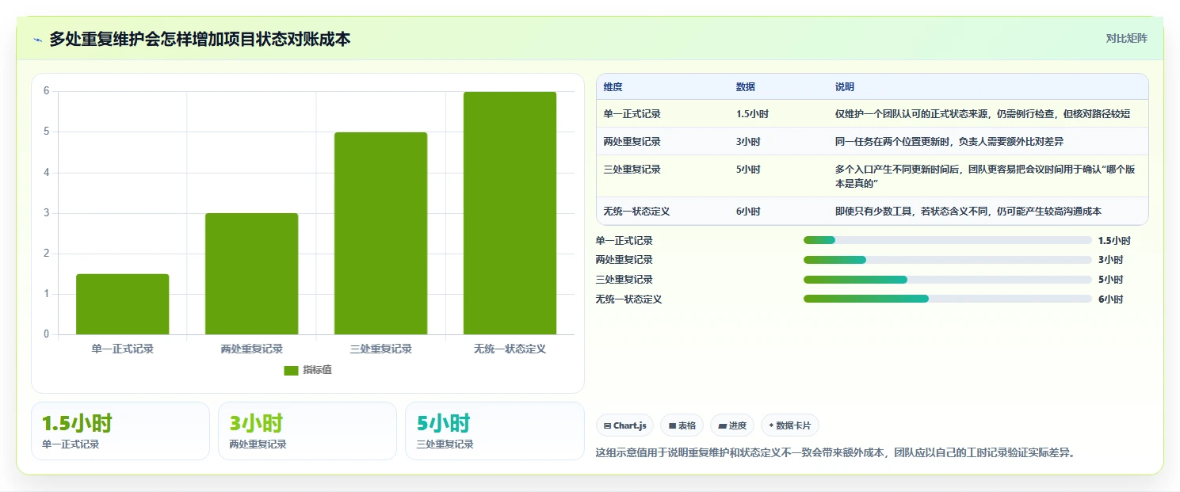The image size is (1180, 492).
Task: Click caption 三处重复记录 in the stat card
Action: 445,444
